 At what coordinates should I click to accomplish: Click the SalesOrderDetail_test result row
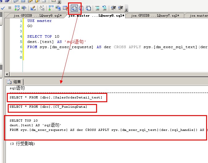click(x=56, y=98)
